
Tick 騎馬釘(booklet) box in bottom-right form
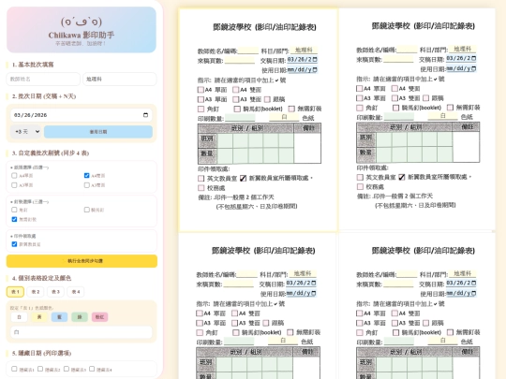pyautogui.click(x=396, y=332)
